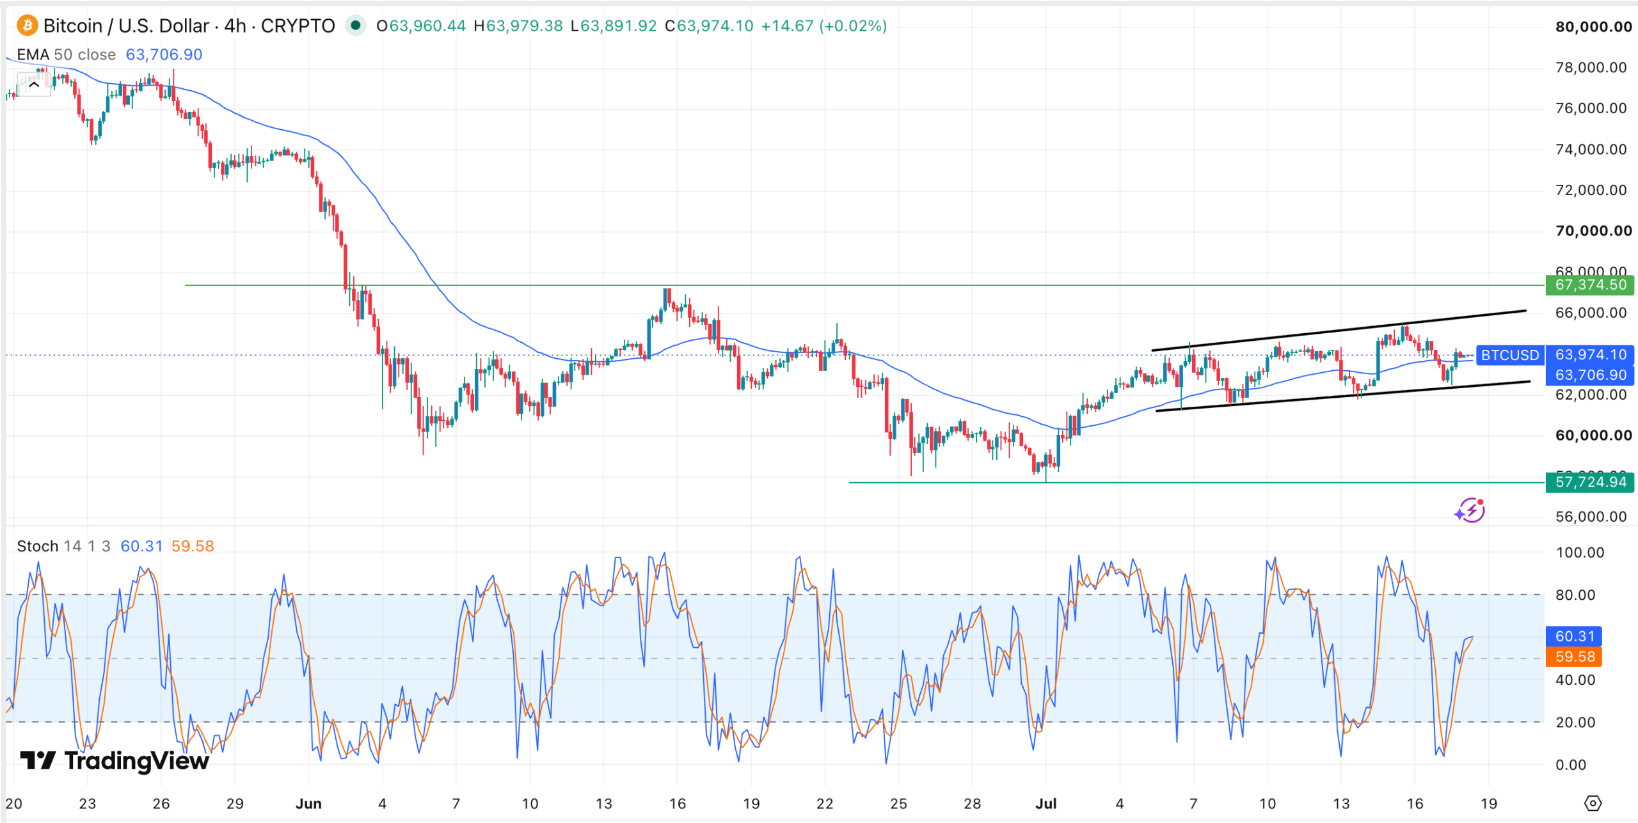Click the 63,974.10 current price label

click(1589, 355)
